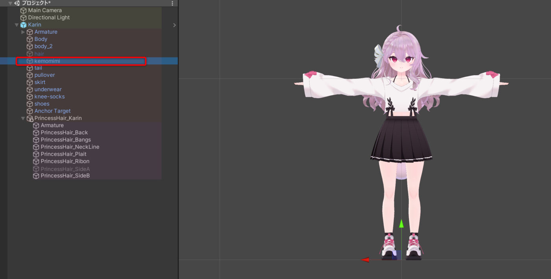Viewport: 551px width, 279px height.
Task: Click the PrincessHair_NeckLine cube icon
Action: (x=36, y=147)
